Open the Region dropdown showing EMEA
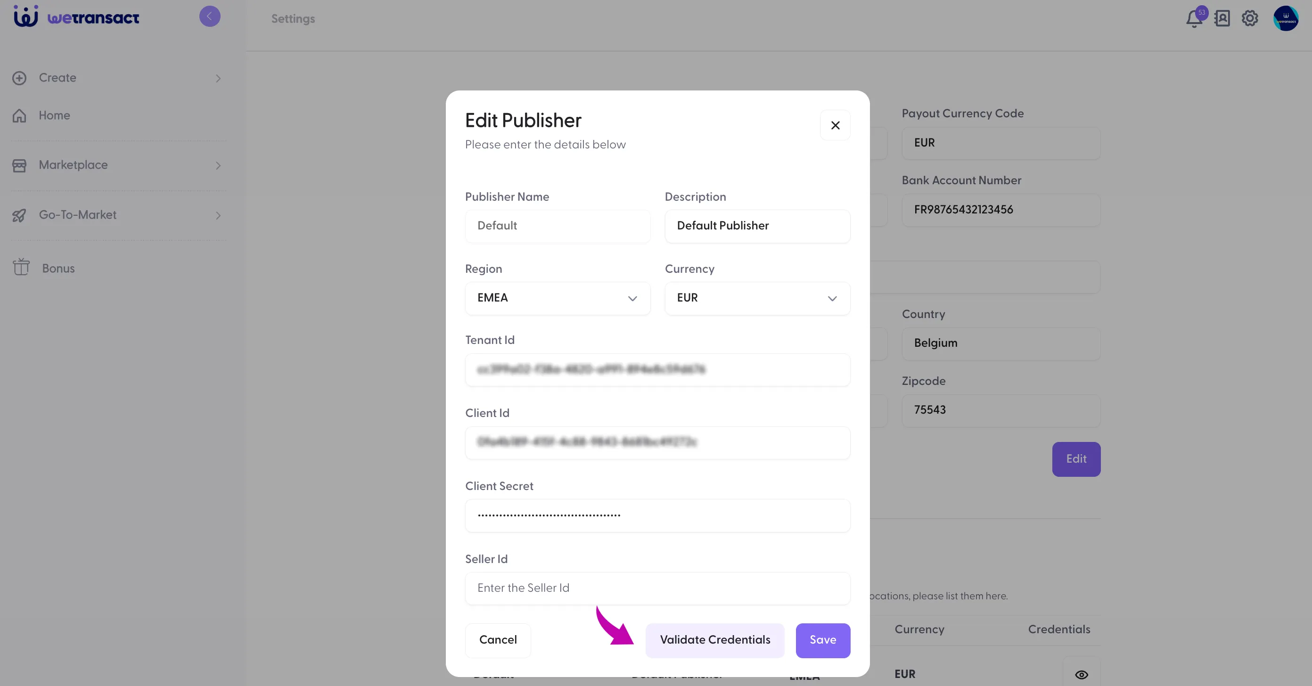Image resolution: width=1312 pixels, height=686 pixels. (x=558, y=298)
